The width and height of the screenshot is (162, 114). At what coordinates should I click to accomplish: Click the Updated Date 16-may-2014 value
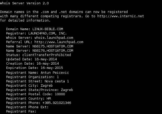tap(46, 59)
